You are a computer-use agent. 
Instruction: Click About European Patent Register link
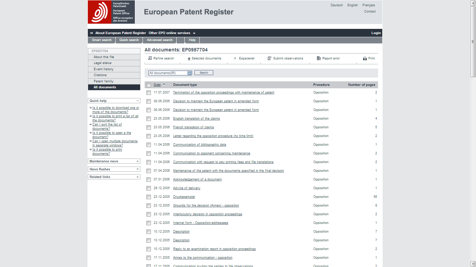(x=121, y=33)
